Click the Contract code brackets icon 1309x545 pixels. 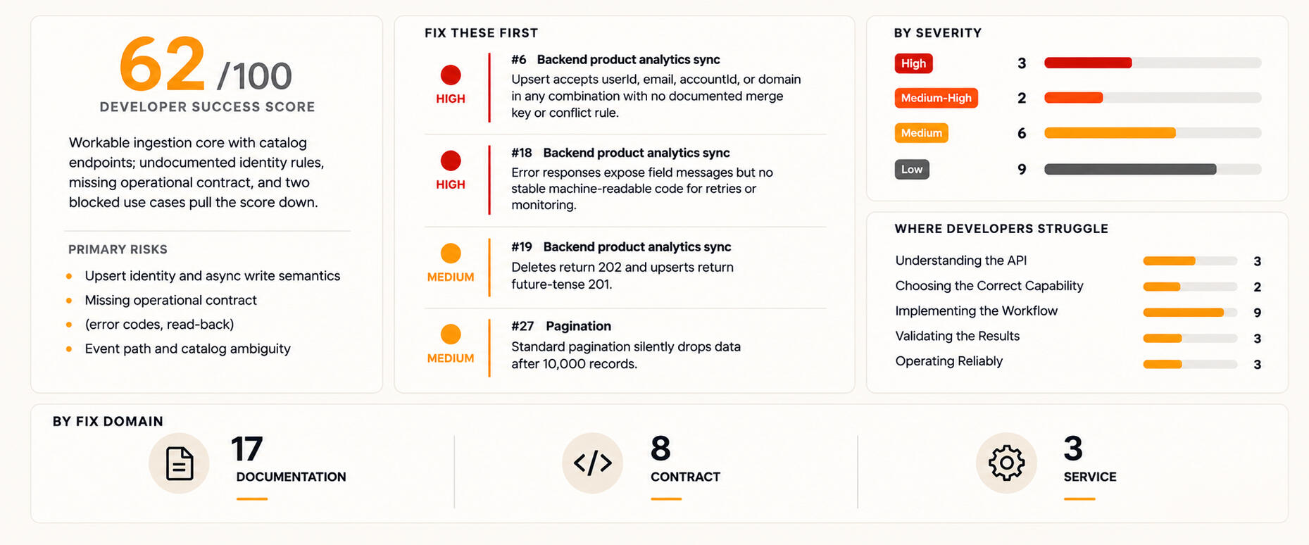point(592,463)
